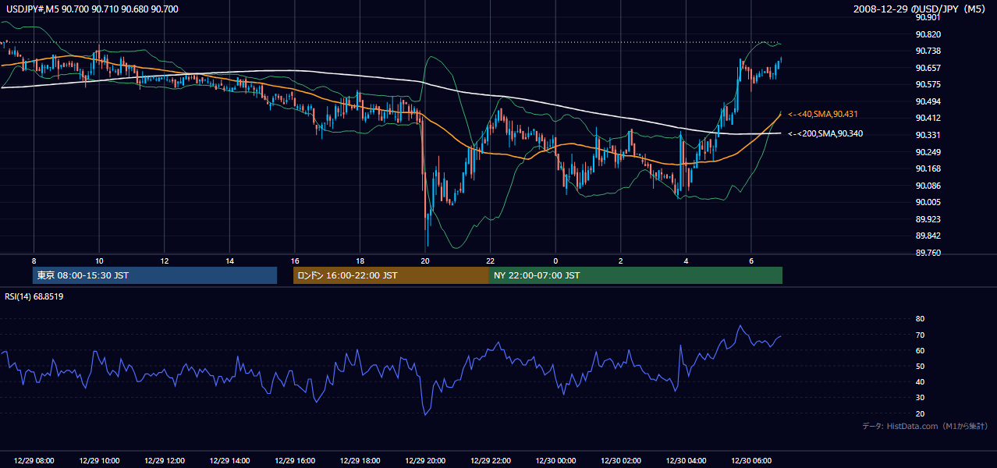Image resolution: width=997 pixels, height=468 pixels.
Task: Click the 89.923 price axis label
Action: pyautogui.click(x=928, y=219)
